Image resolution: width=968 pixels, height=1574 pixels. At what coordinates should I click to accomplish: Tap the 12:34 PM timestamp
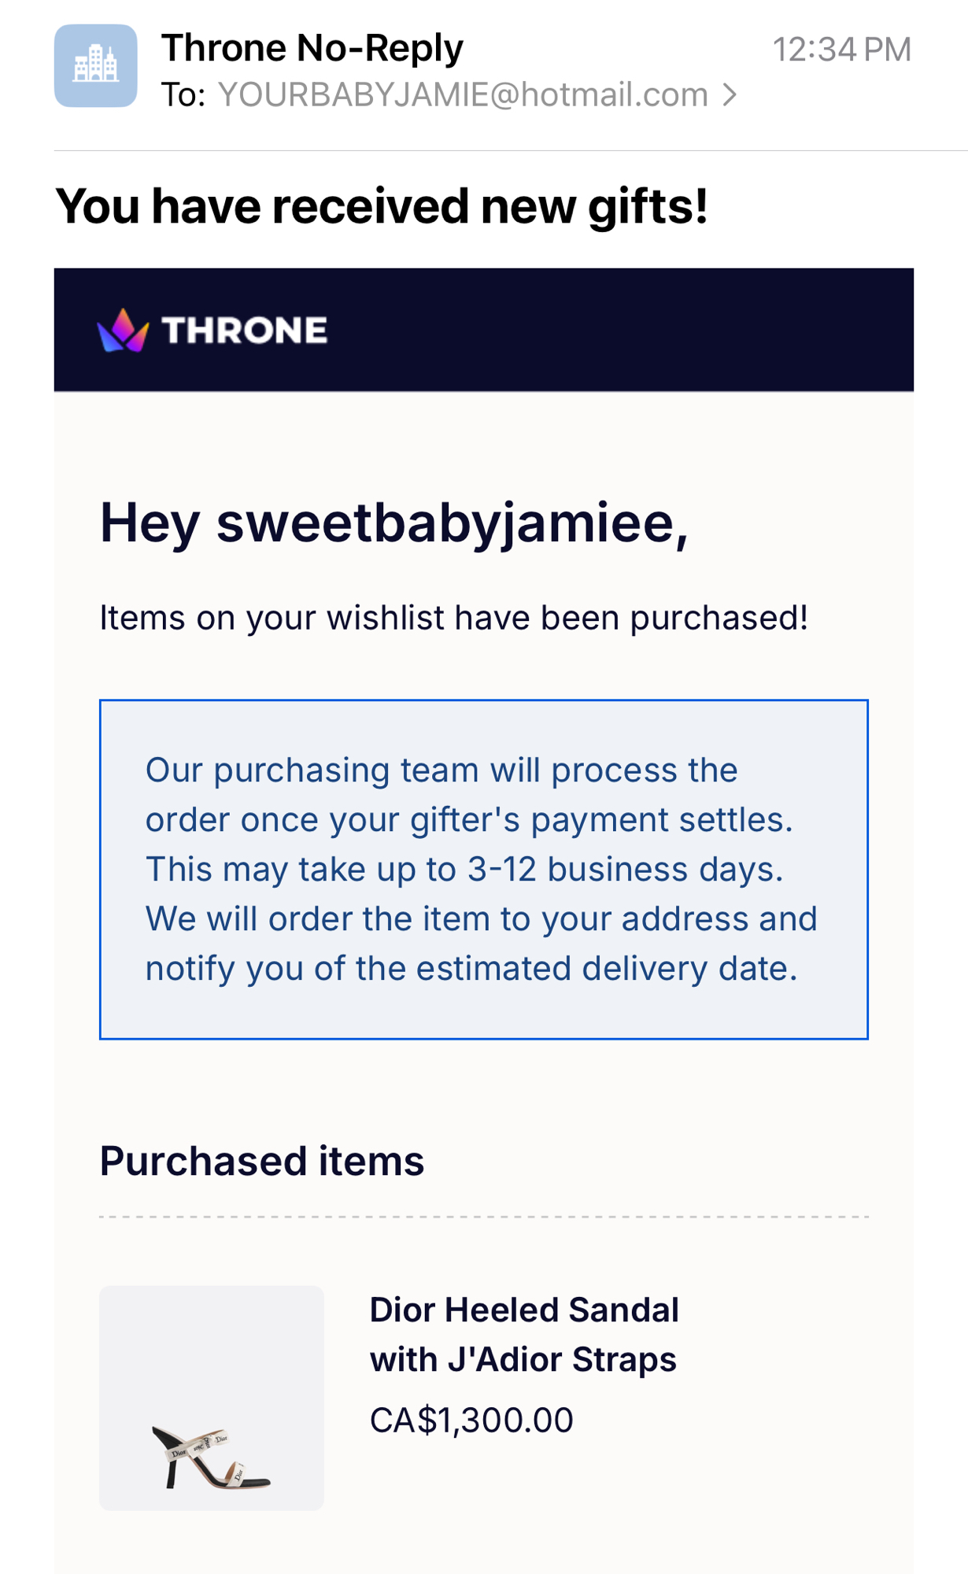click(841, 50)
